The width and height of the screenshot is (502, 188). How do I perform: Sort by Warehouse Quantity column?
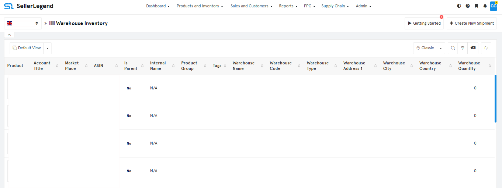[x=490, y=66]
